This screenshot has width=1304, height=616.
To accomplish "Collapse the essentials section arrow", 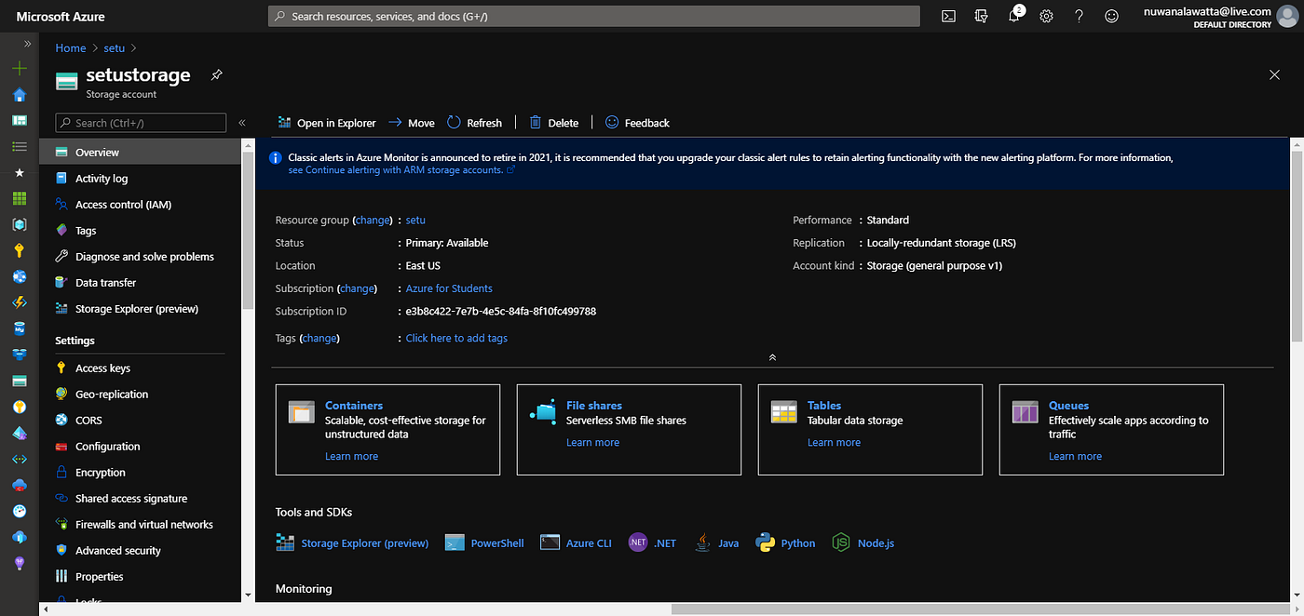I will click(772, 357).
